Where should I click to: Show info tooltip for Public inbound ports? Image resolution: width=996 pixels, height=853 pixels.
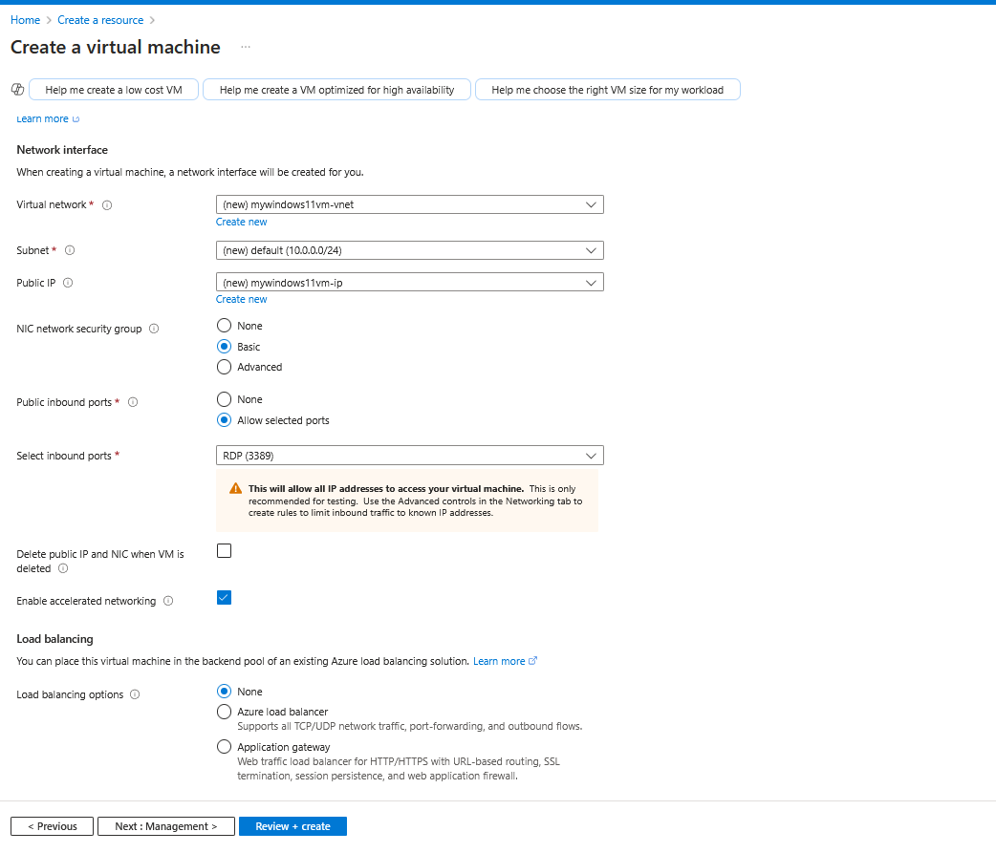point(133,402)
